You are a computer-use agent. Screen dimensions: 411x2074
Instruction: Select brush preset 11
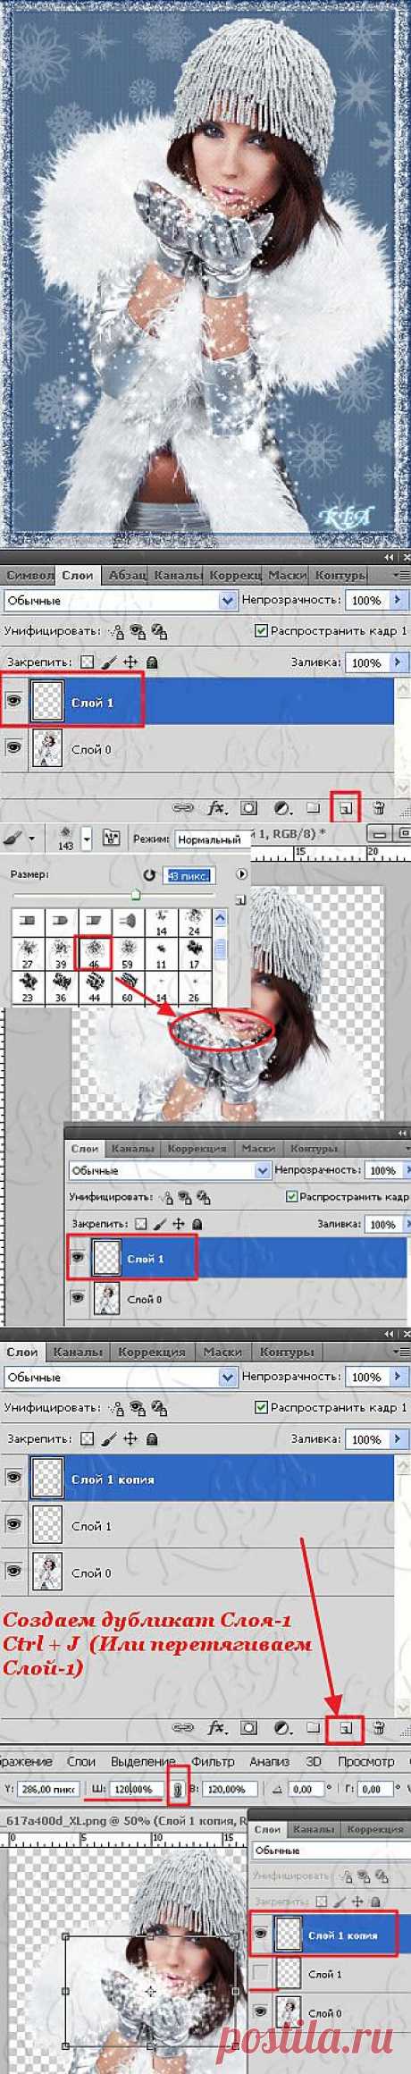click(x=161, y=952)
